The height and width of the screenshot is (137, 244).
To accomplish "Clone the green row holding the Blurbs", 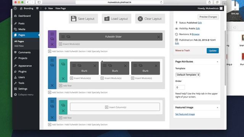I will click(x=63, y=64).
